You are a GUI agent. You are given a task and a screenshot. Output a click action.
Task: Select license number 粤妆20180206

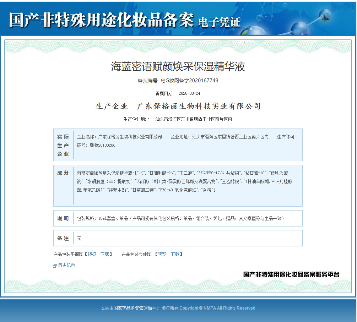102,145
